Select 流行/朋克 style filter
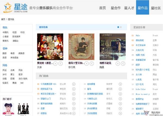This screenshot has width=163, height=116. pyautogui.click(x=23, y=78)
